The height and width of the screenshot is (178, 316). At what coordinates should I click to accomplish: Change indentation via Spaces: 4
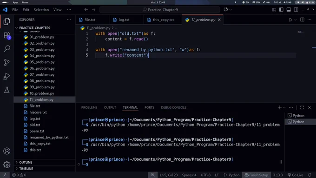click(189, 175)
